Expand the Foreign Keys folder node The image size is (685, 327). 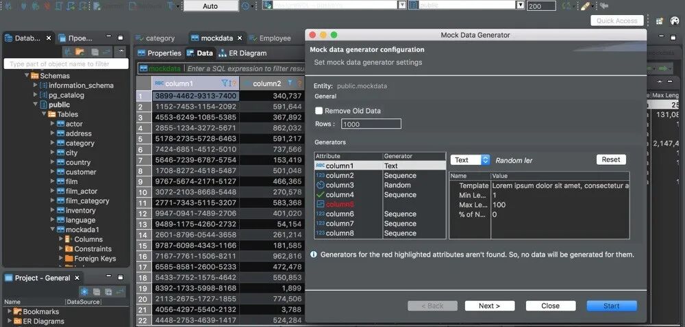[x=61, y=258]
